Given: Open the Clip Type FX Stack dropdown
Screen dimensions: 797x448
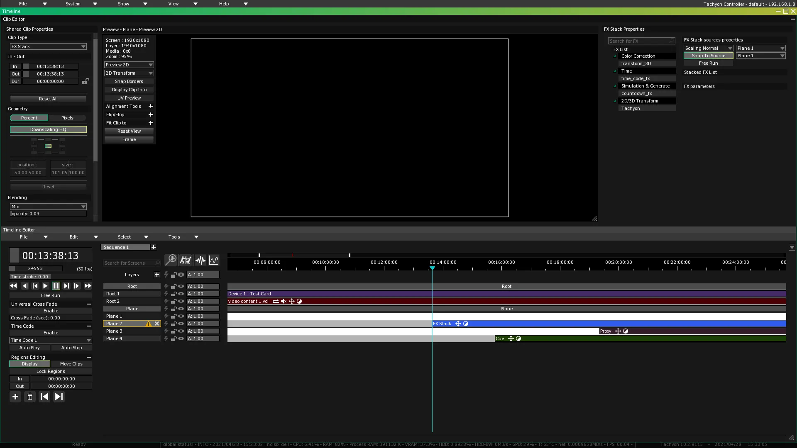Looking at the screenshot, I should point(48,46).
